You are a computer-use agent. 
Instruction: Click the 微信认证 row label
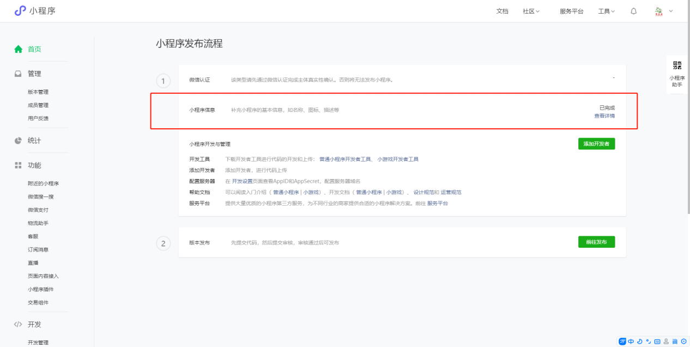coord(199,80)
